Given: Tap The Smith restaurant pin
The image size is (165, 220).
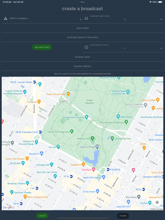Looking at the screenshot, I should coord(39,101).
